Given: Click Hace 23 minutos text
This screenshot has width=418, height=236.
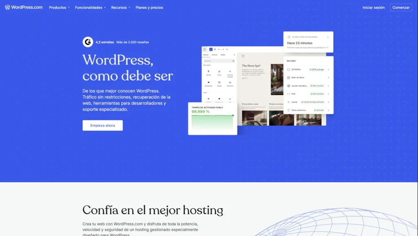Looking at the screenshot, I should point(300,43).
